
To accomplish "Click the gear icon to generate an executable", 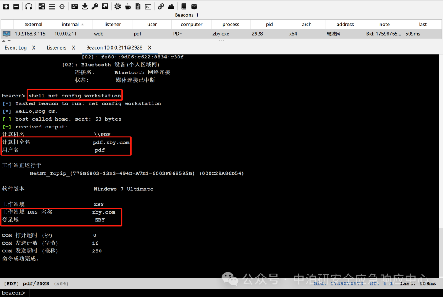I will 118,6.
